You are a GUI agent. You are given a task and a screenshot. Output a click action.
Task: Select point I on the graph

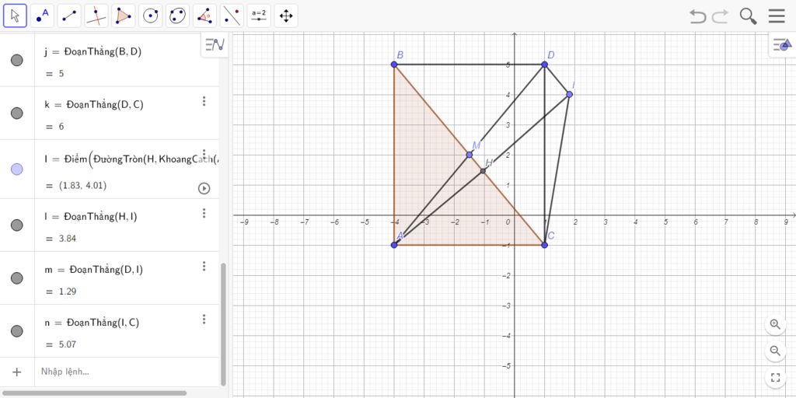coord(570,94)
